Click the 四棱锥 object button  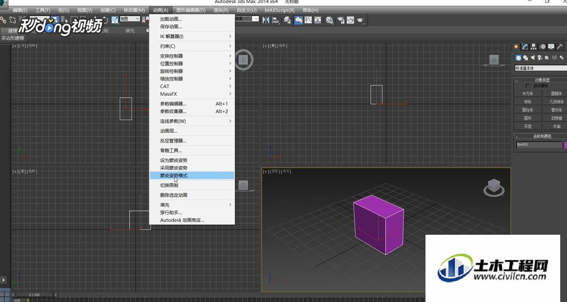click(x=555, y=118)
